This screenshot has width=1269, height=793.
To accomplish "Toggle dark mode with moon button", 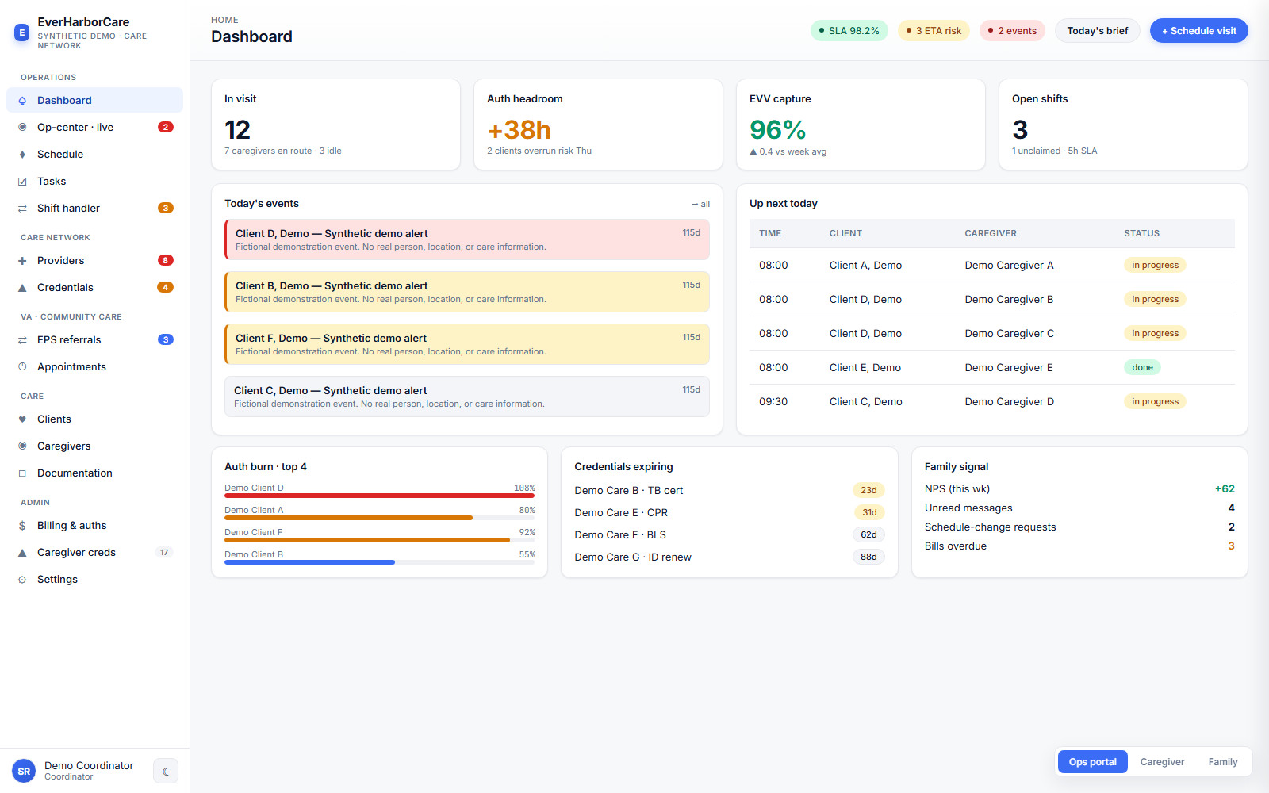I will tap(166, 771).
